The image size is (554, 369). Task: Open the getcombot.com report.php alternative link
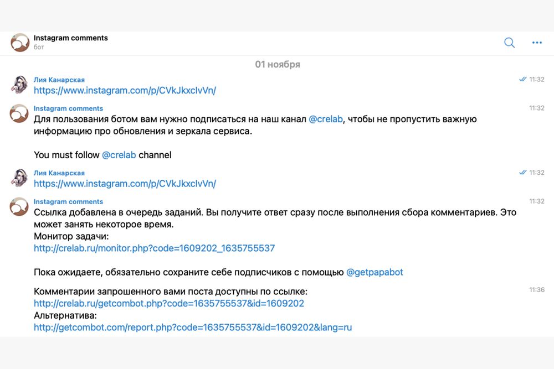[x=193, y=328]
